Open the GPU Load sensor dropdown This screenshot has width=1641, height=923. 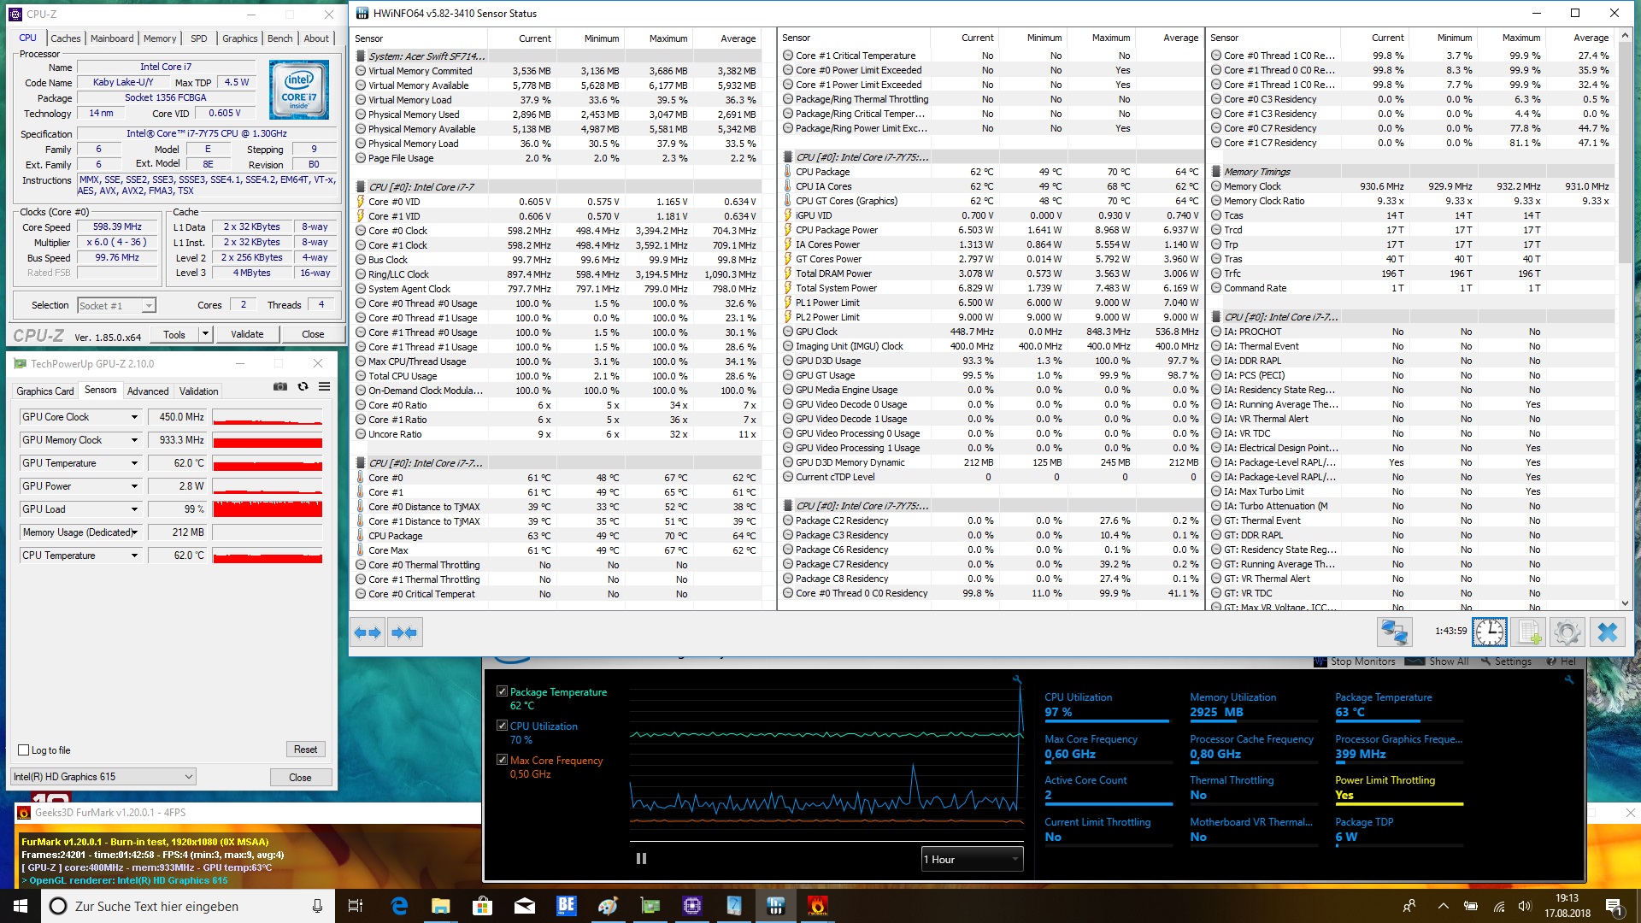point(134,509)
